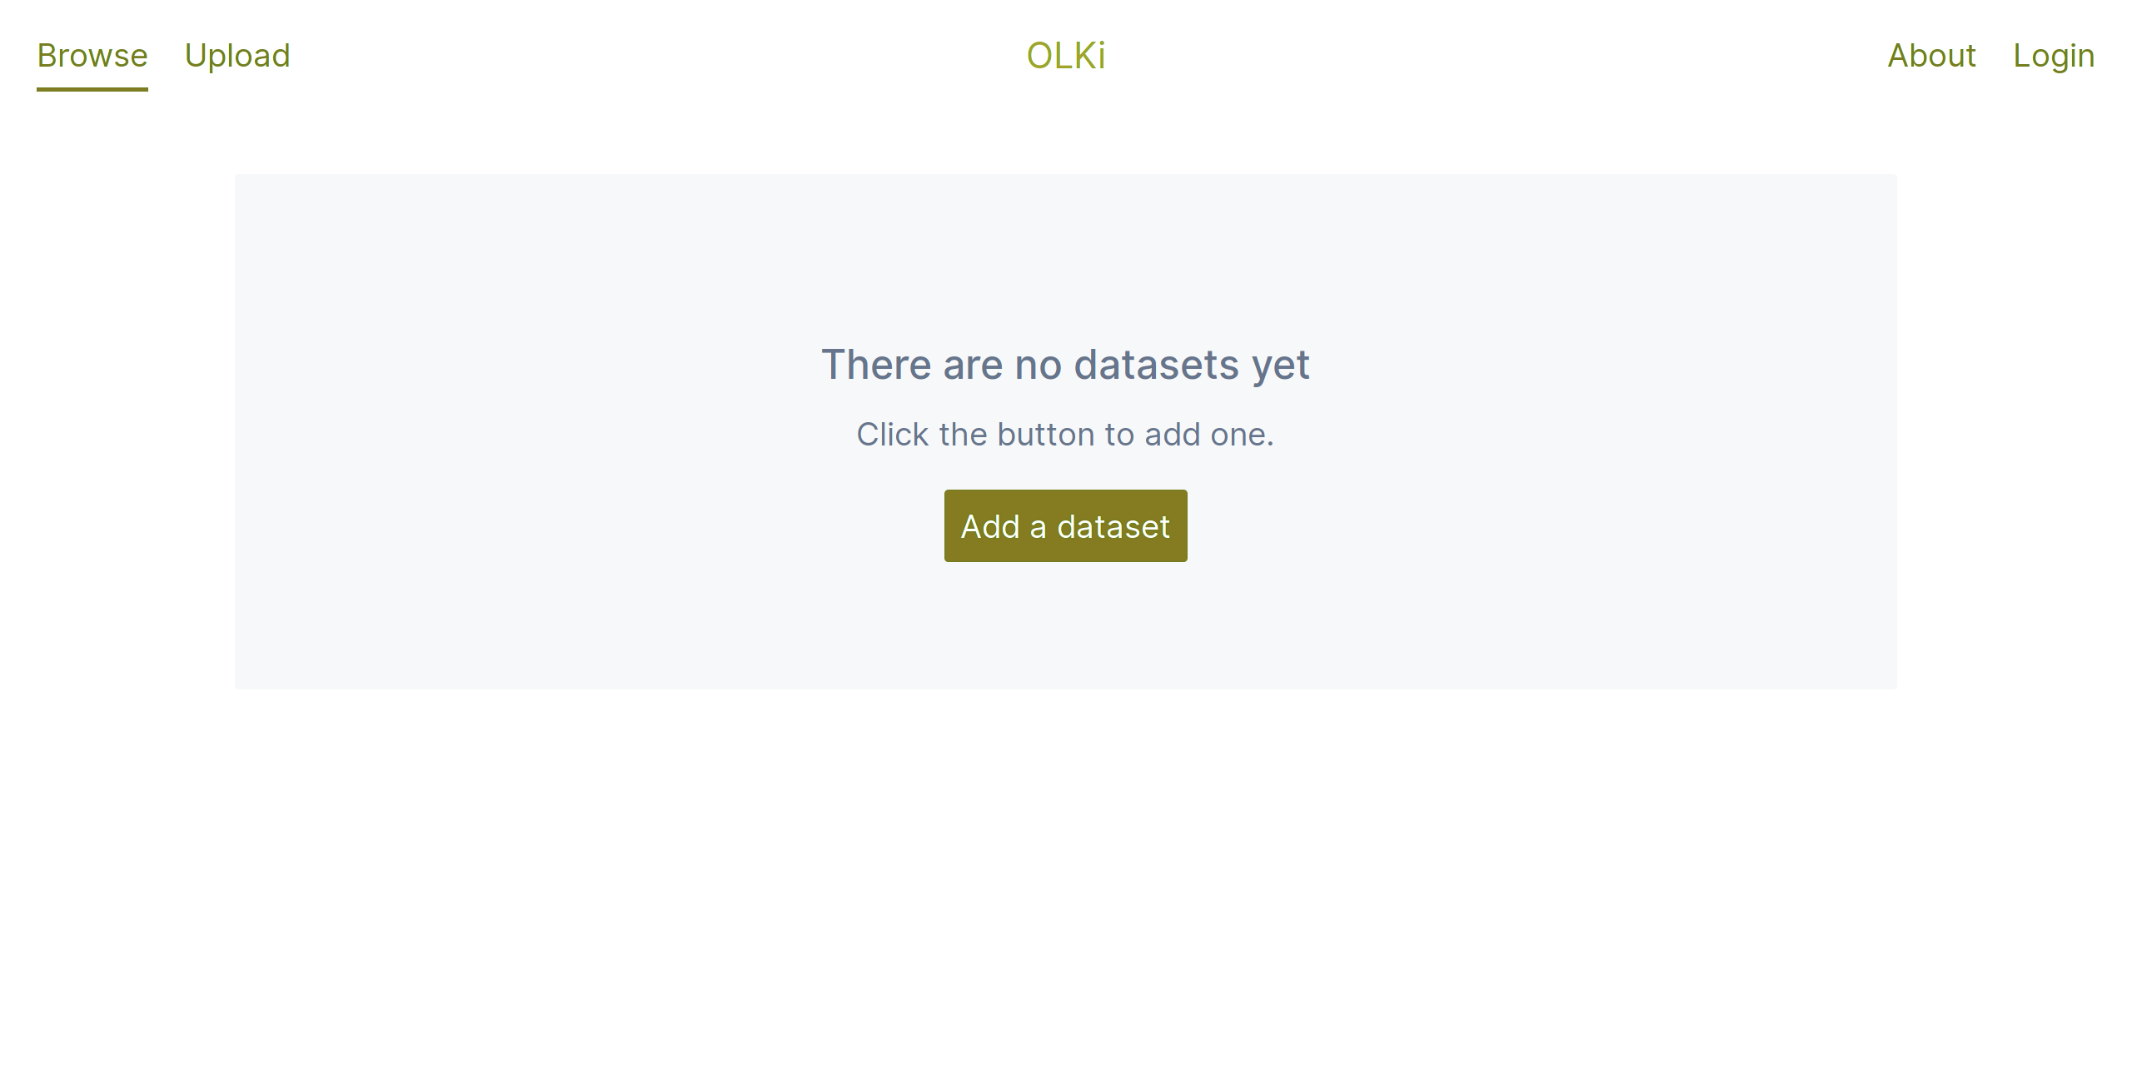Select the 'There are no datasets yet' heading
Viewport: 2132px width, 1075px height.
pos(1066,365)
